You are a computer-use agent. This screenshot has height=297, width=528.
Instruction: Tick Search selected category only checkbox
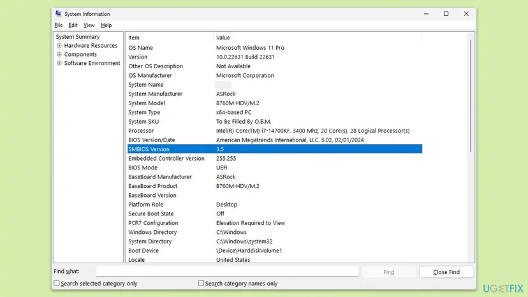57,283
